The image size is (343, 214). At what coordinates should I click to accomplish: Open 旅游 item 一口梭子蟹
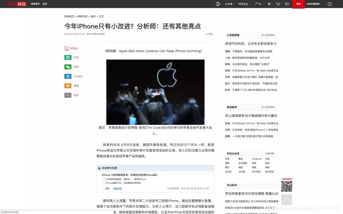tap(252, 136)
